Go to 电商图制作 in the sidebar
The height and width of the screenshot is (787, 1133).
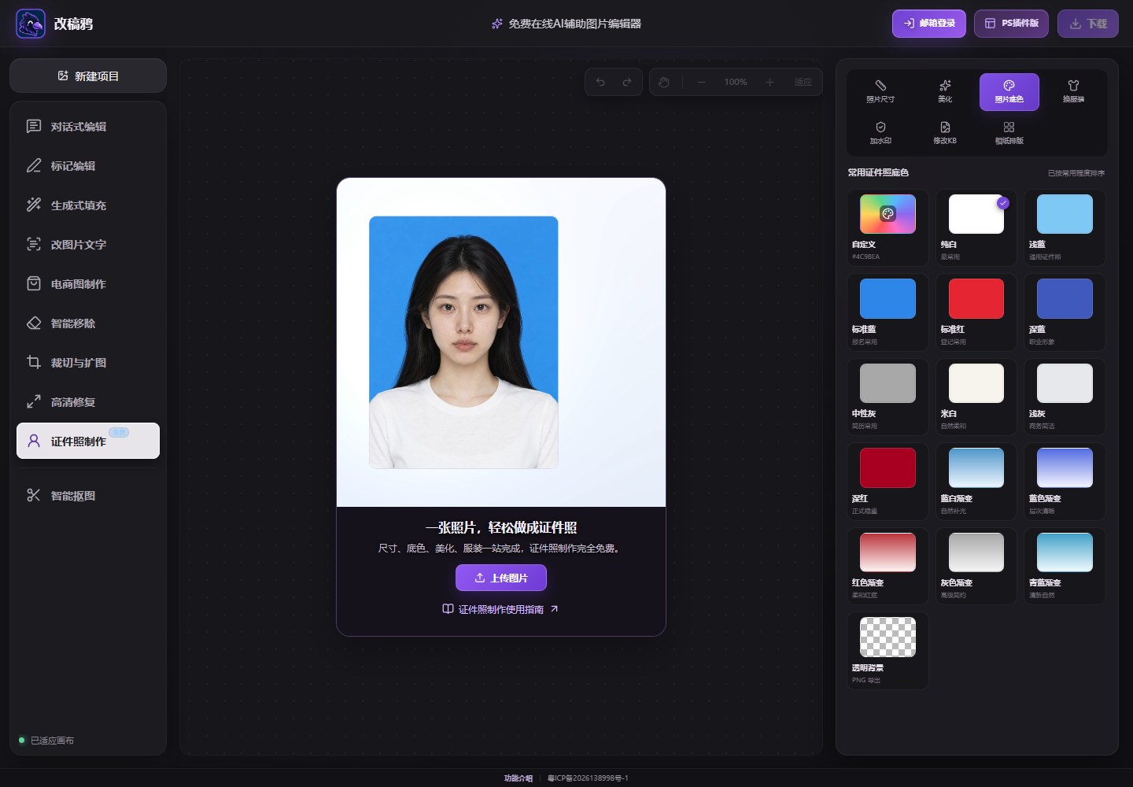coord(88,284)
